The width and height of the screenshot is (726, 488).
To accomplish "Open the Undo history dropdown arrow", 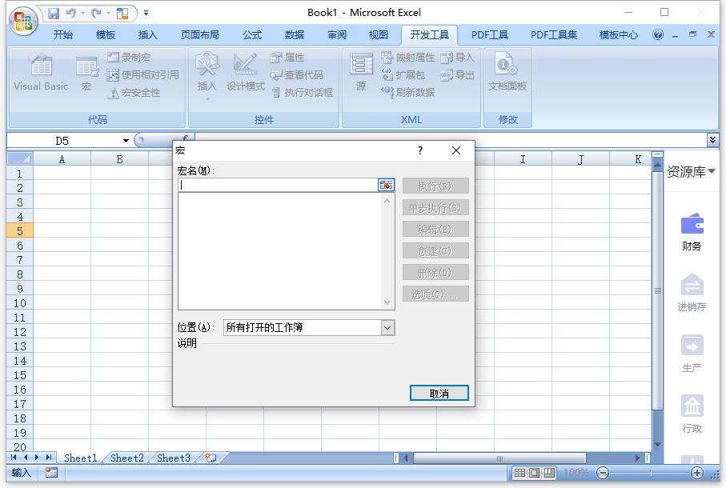I will pos(83,14).
